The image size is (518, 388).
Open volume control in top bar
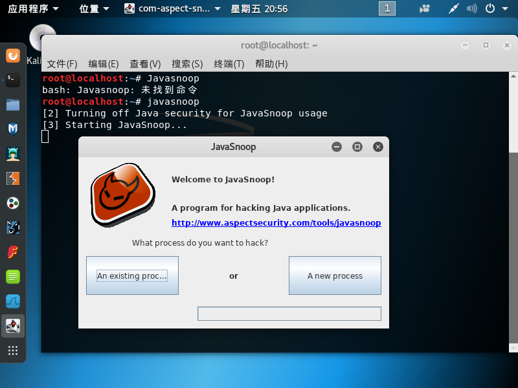(472, 8)
